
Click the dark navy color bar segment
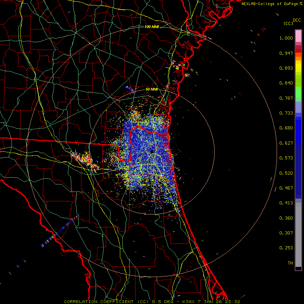(x=298, y=173)
